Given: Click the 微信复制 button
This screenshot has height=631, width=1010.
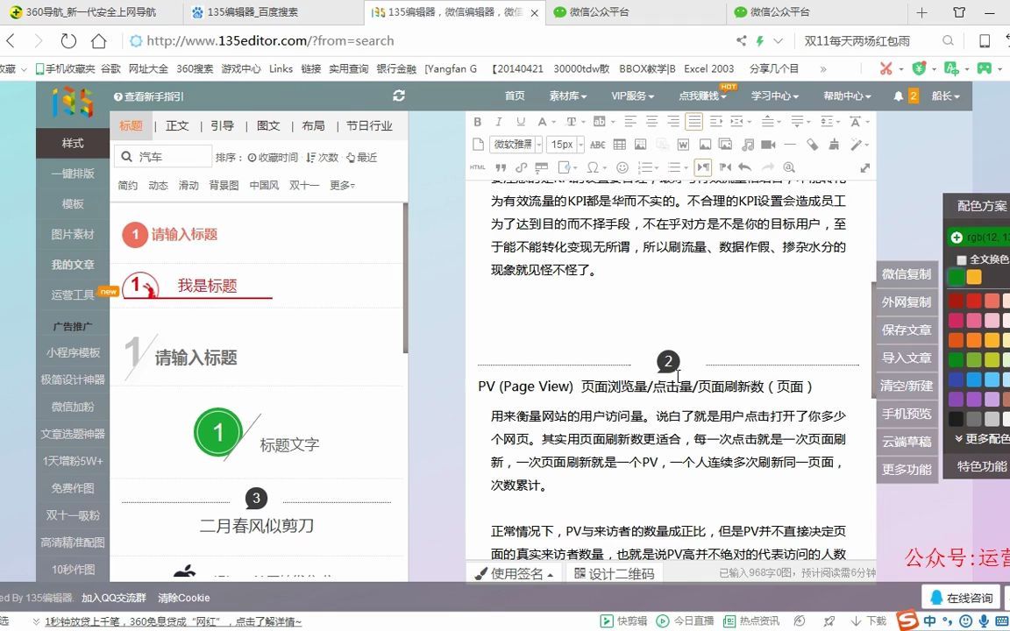Looking at the screenshot, I should click(907, 274).
